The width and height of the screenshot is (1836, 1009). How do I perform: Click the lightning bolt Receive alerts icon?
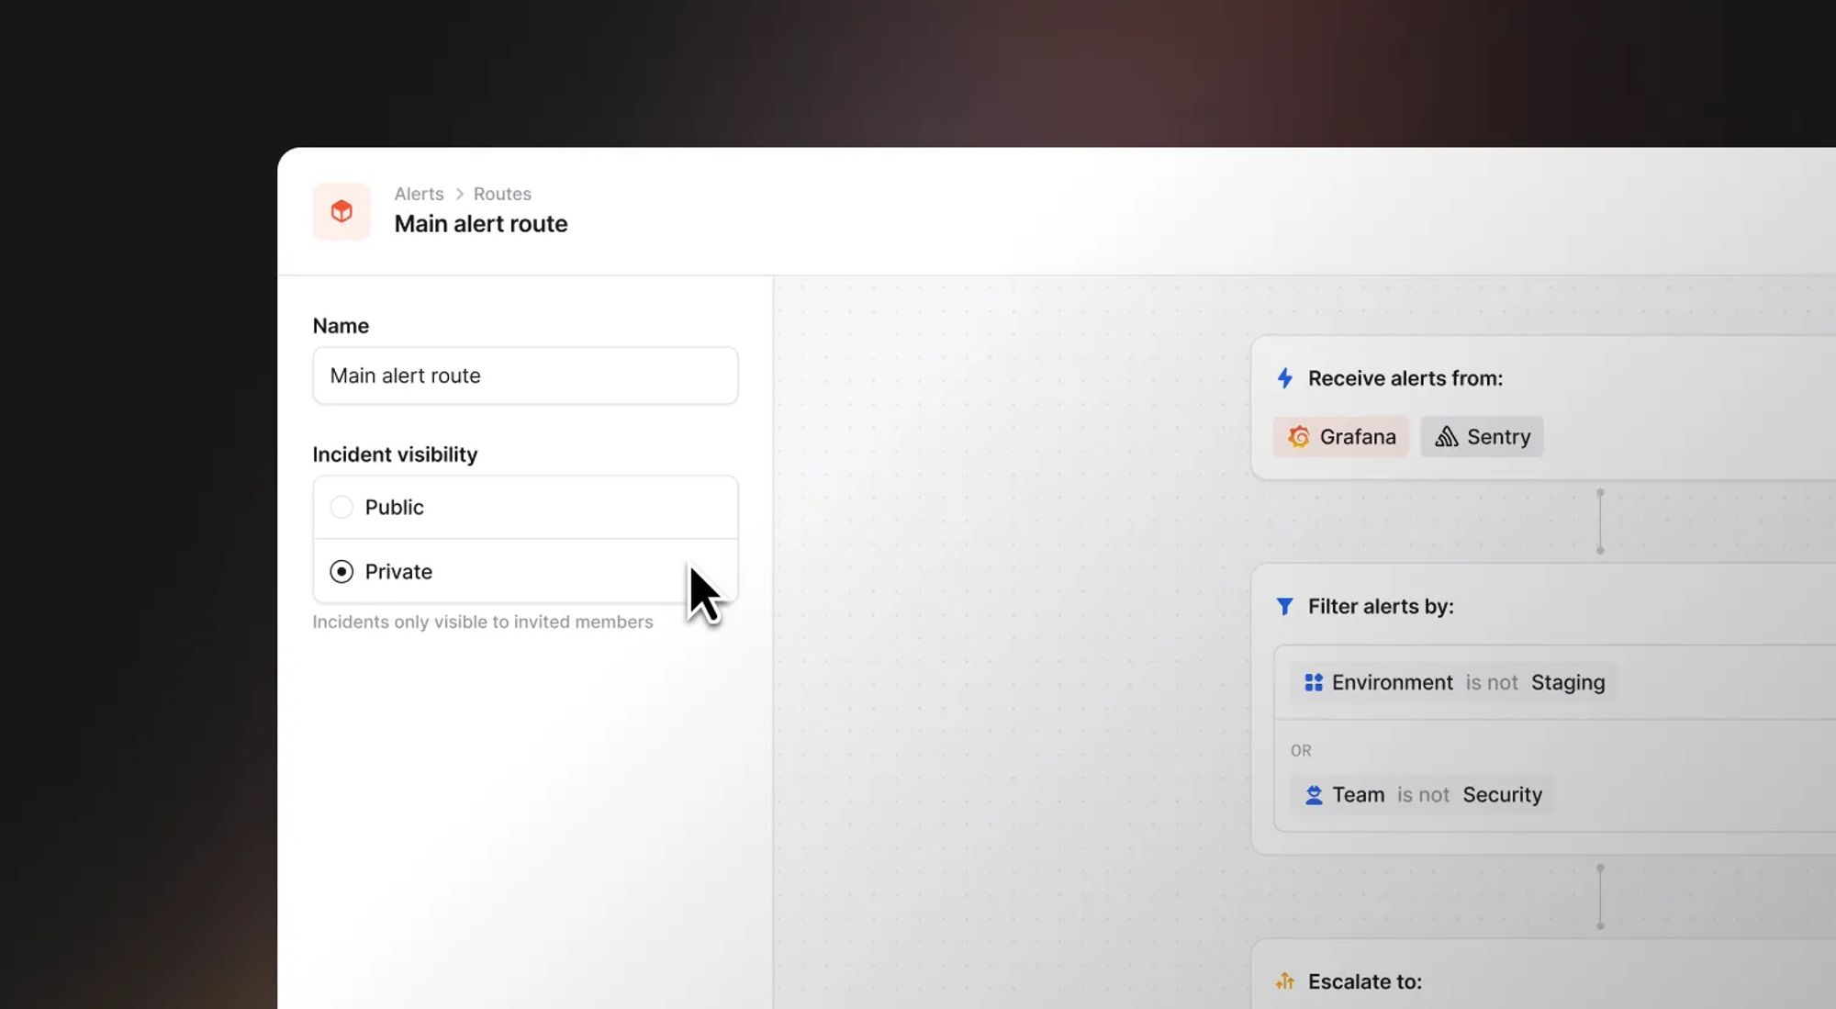point(1284,378)
